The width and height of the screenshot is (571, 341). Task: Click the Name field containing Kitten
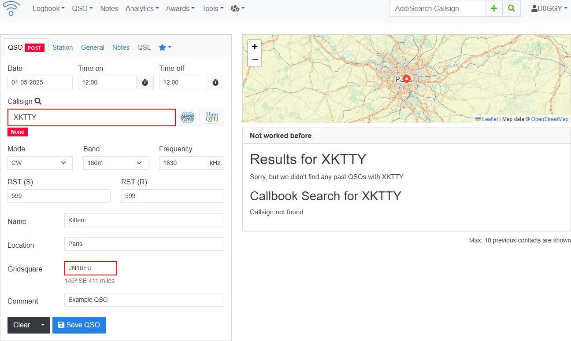click(144, 220)
